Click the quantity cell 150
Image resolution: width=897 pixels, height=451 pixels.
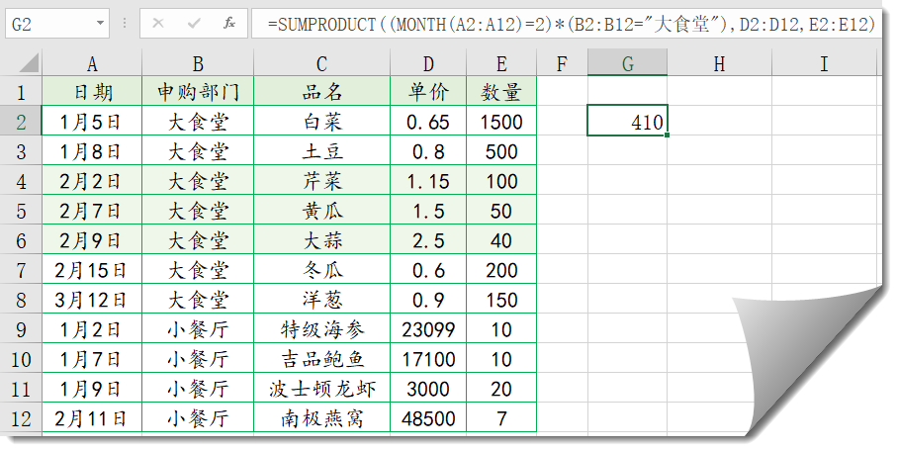point(501,300)
